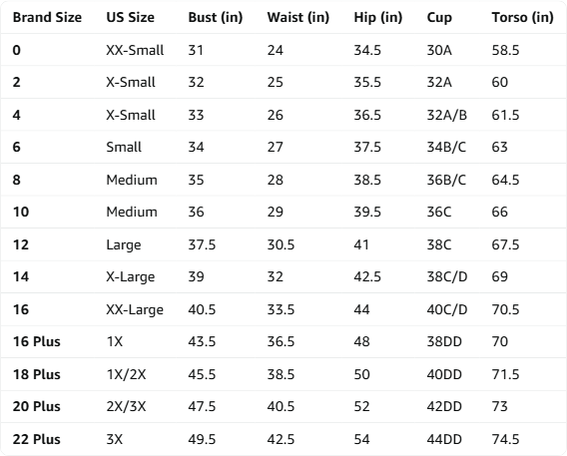Select the Hip (in) column header
The height and width of the screenshot is (456, 567).
[x=378, y=17]
